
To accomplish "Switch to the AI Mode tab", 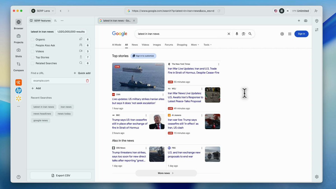I will pyautogui.click(x=116, y=45).
